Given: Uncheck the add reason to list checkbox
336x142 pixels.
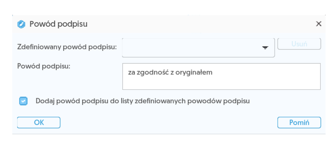Looking at the screenshot, I should coord(23,101).
